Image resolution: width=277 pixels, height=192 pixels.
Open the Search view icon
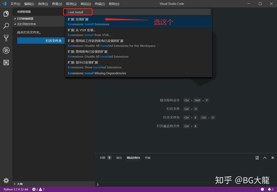coord(6,26)
